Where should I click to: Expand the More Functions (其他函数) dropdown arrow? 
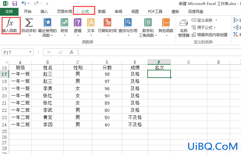(167, 36)
